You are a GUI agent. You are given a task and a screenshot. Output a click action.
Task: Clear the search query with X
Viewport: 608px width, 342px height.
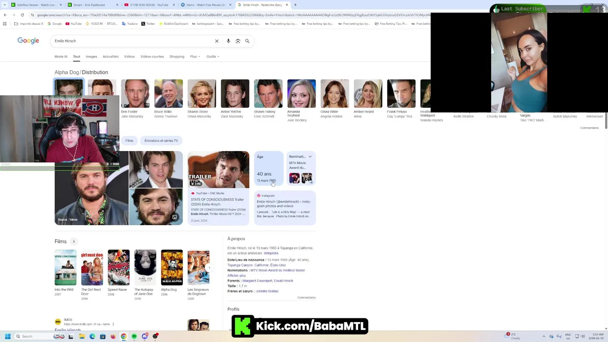coord(217,41)
